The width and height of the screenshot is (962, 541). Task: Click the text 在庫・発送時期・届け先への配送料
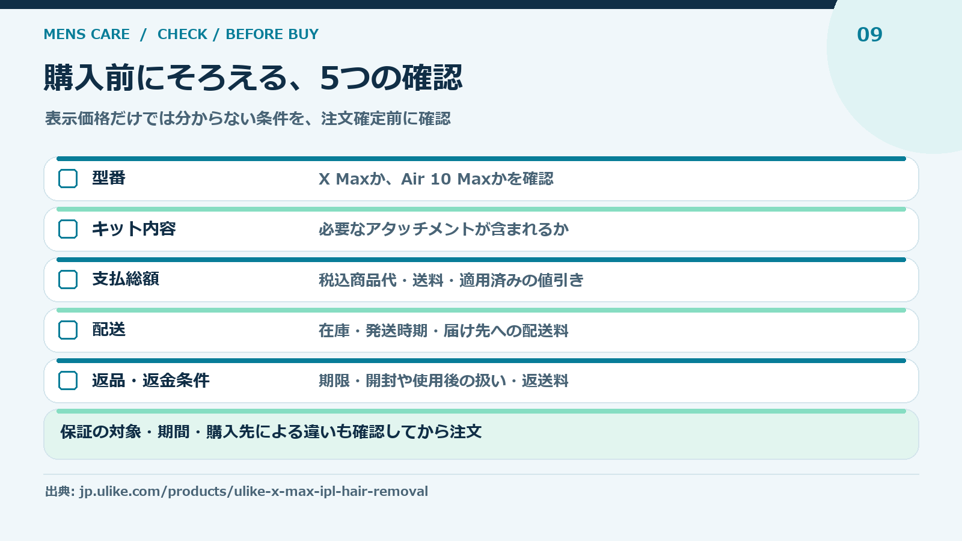[x=444, y=331]
